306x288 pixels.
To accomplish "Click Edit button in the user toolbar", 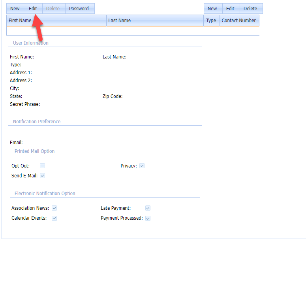I will (x=34, y=9).
